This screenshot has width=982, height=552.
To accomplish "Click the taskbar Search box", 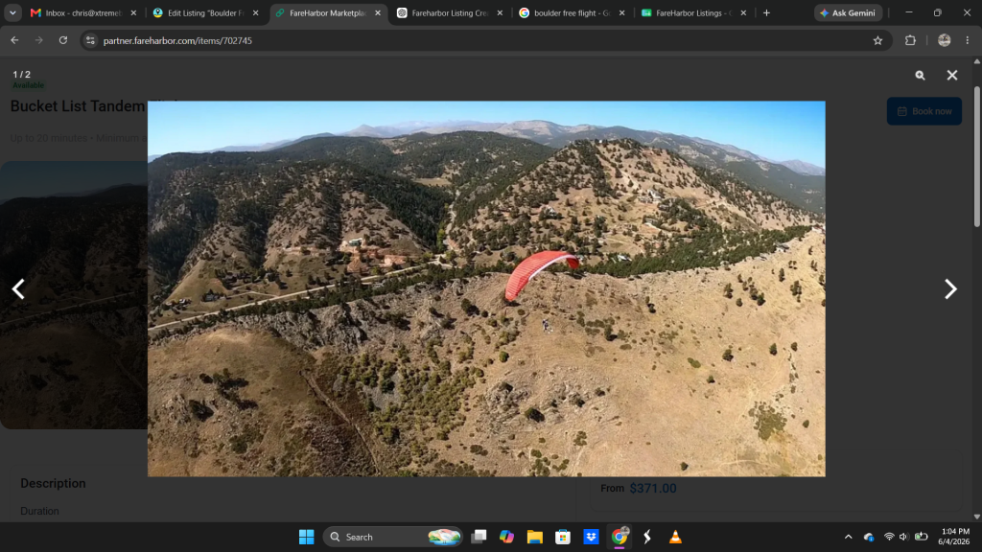I will (x=392, y=537).
